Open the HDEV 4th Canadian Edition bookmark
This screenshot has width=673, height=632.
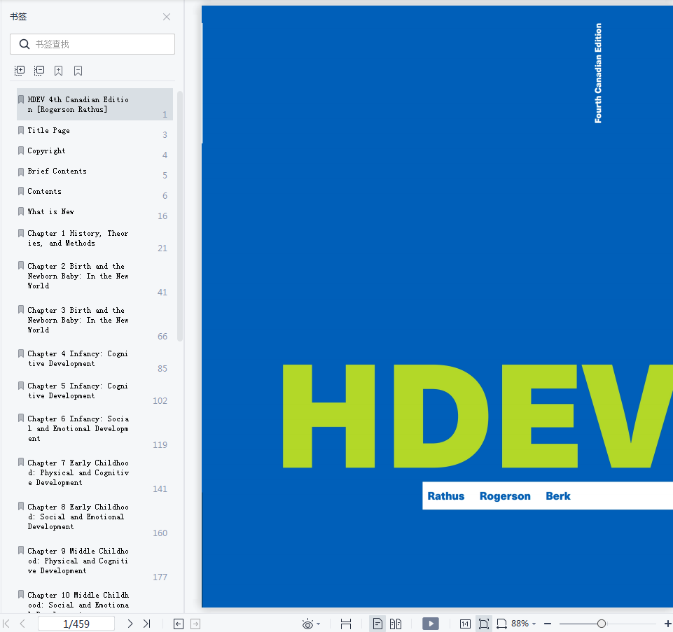click(x=95, y=104)
